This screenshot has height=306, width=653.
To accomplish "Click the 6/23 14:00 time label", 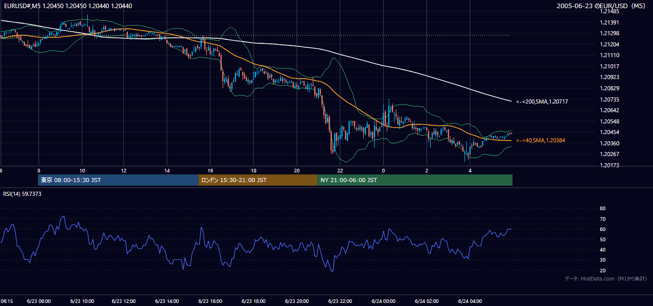I will pos(167,301).
